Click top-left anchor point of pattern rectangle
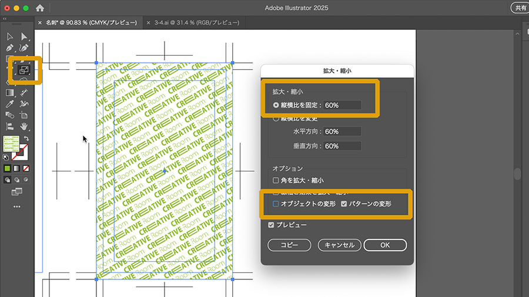The width and height of the screenshot is (529, 297). tap(96, 63)
